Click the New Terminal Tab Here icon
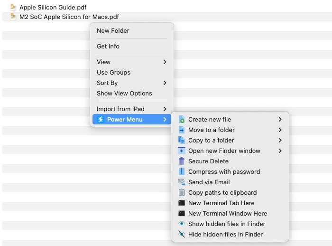 coord(182,203)
